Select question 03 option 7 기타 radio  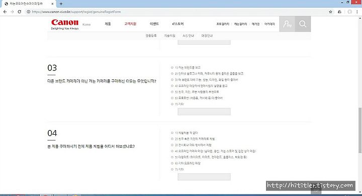(x=172, y=104)
